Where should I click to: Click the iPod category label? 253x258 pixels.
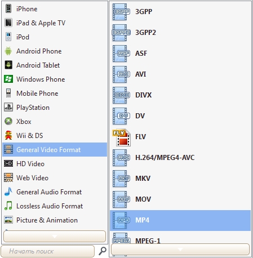pos(23,37)
